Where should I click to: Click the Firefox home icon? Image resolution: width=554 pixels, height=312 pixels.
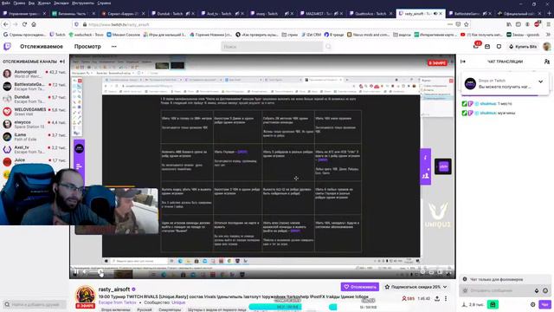click(x=34, y=24)
